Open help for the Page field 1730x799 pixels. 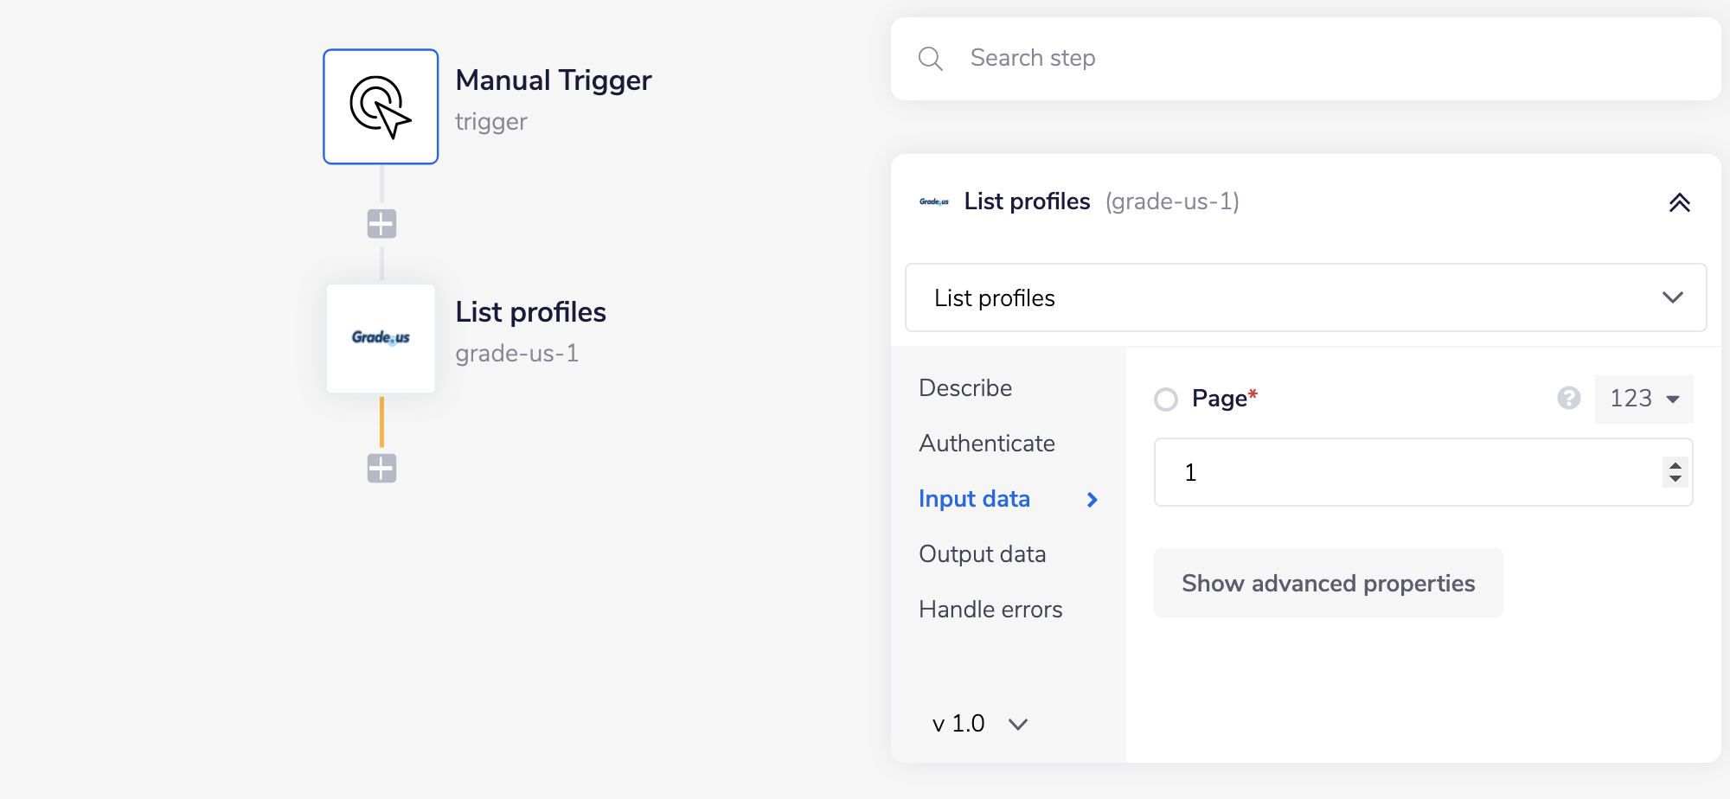pos(1569,398)
